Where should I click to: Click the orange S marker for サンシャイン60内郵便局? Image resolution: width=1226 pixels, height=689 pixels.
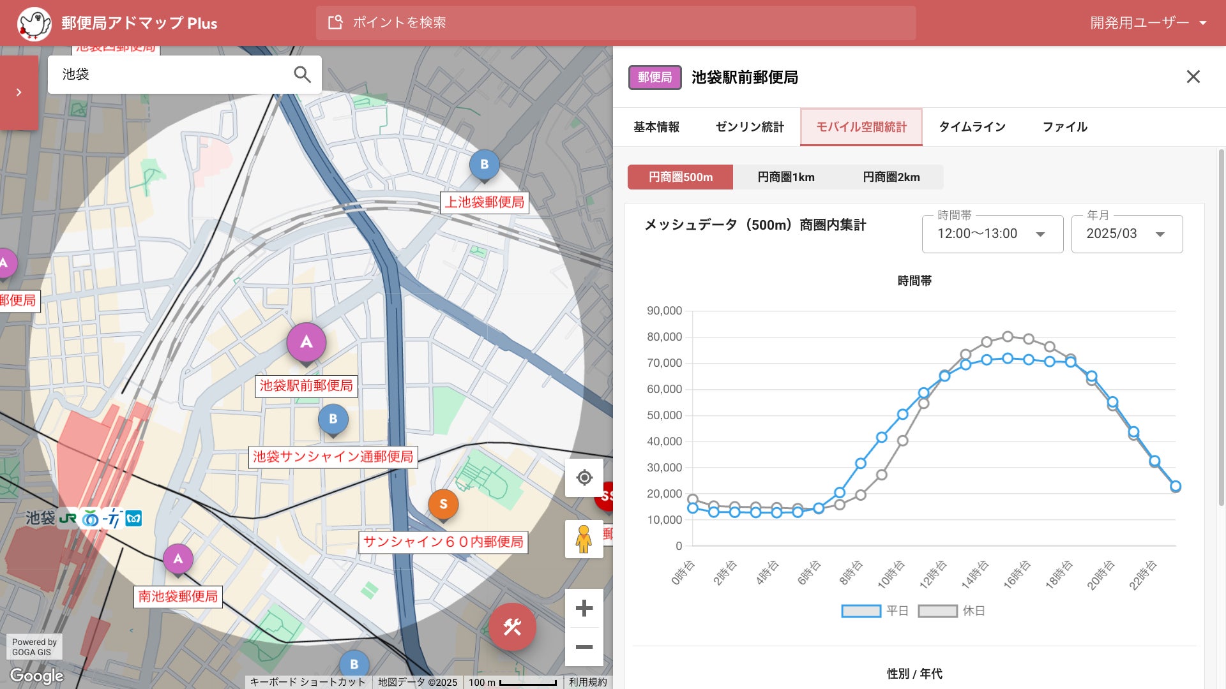point(443,505)
